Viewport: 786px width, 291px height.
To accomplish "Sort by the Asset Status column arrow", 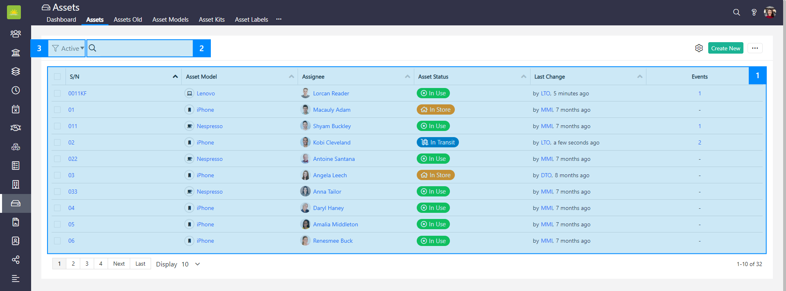I will click(524, 77).
